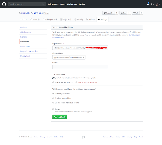Open the user avatar menu

158,4
